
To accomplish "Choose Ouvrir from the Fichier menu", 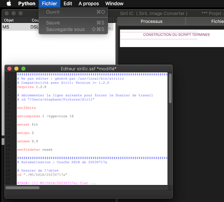I will 73,12.
